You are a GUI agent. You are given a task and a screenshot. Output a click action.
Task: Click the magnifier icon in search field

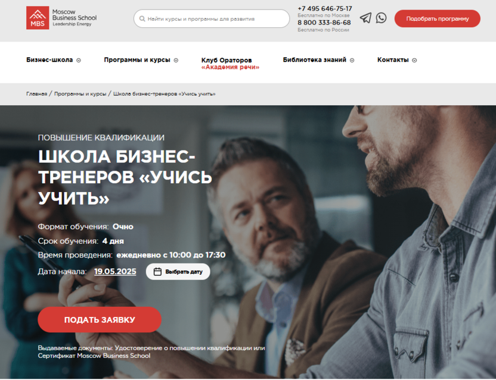142,19
